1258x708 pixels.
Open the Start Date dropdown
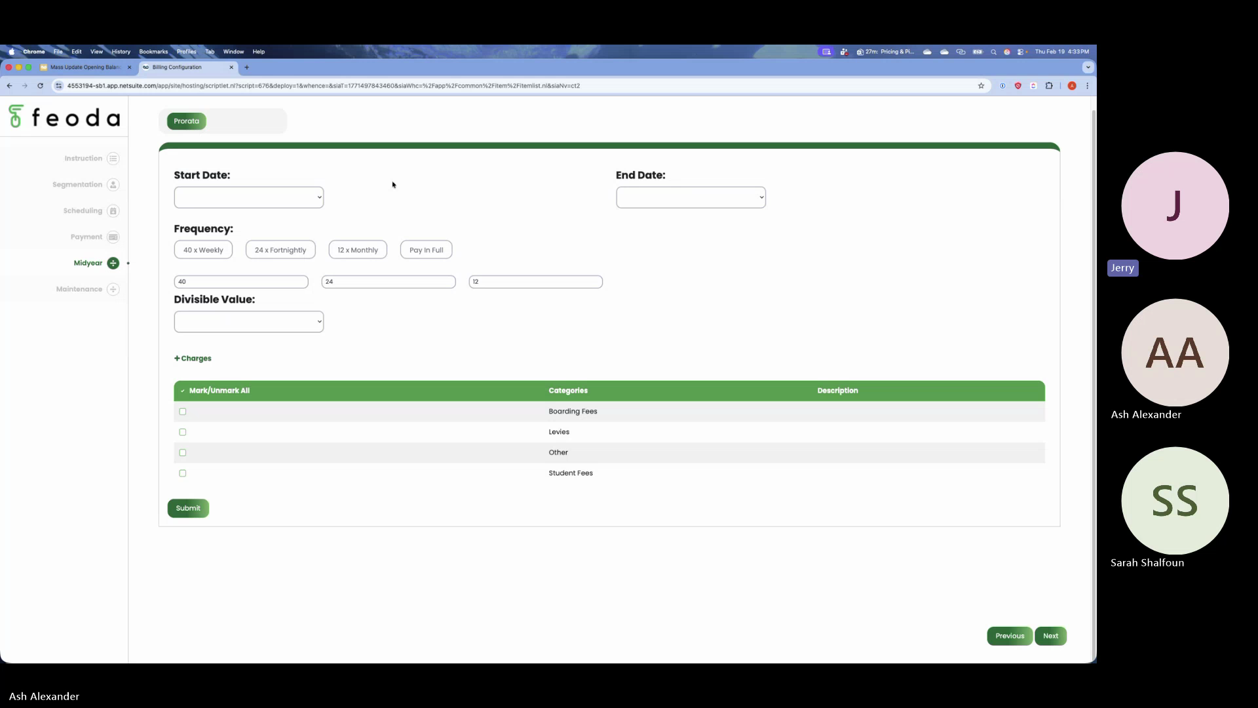coord(248,197)
